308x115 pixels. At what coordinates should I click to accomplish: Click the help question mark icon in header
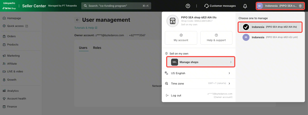pos(188,6)
